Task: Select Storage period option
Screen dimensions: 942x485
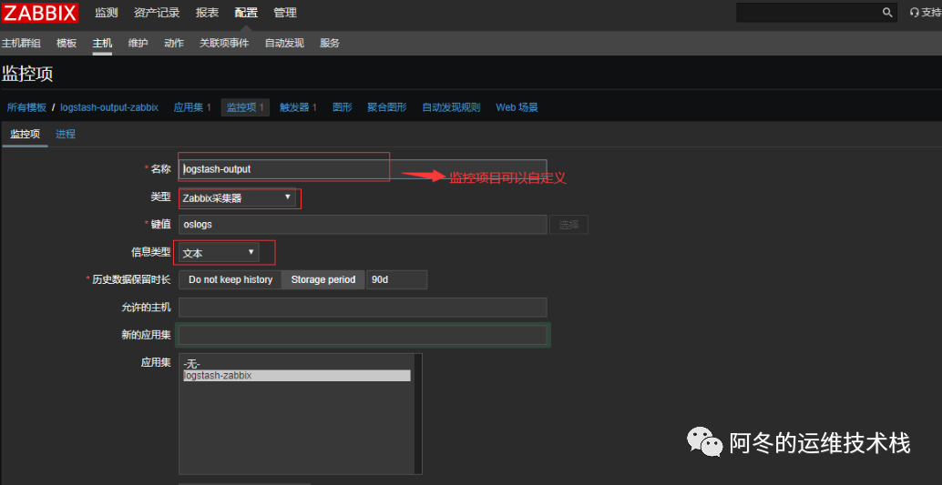Action: click(323, 279)
